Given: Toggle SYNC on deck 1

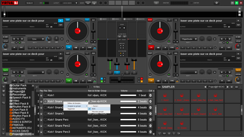Looking at the screenshot, I should tap(90, 47).
